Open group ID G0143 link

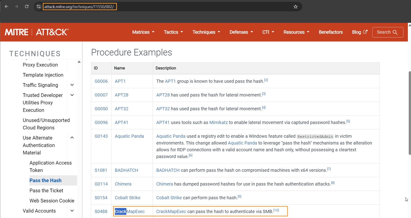(101, 136)
